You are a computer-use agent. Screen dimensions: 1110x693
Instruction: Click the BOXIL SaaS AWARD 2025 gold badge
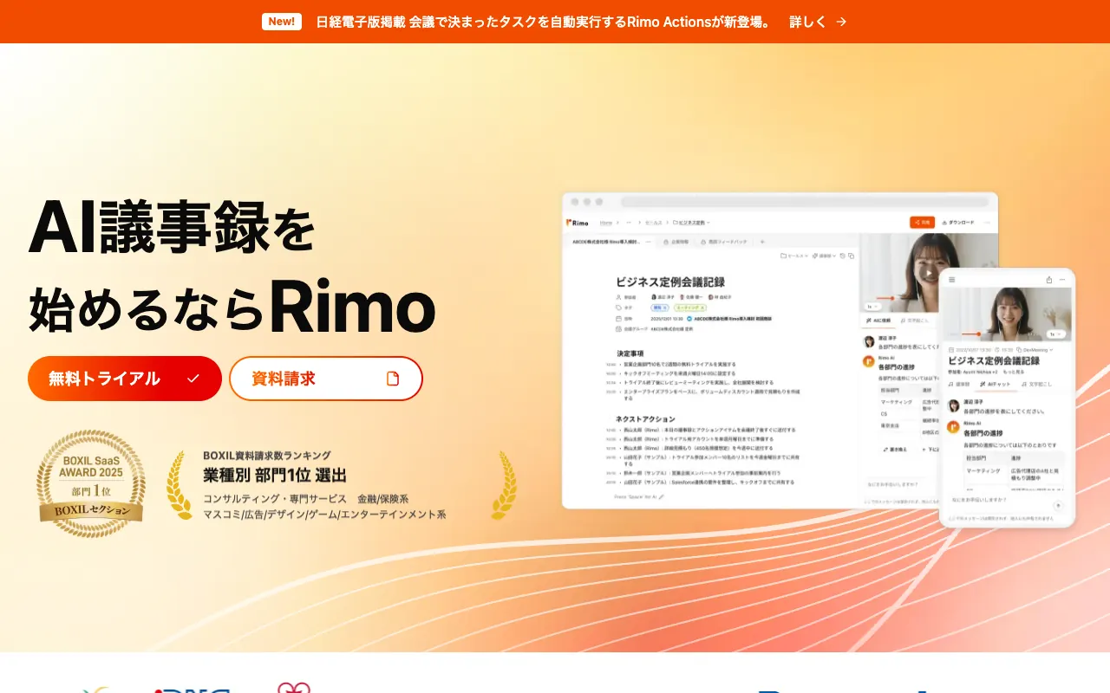[91, 483]
